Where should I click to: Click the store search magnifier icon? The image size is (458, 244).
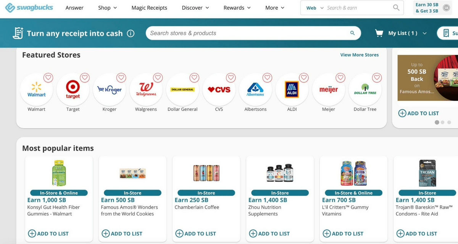[x=352, y=33]
